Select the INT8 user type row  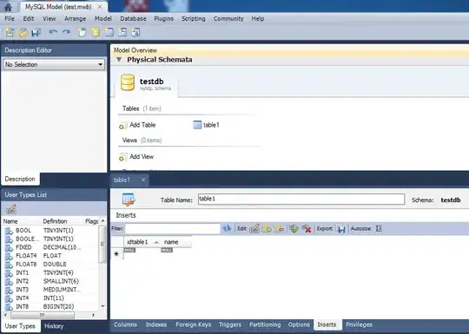(51, 306)
